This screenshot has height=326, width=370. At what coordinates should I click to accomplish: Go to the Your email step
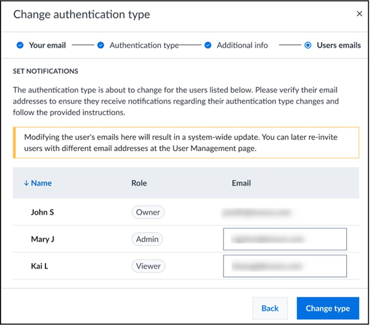47,45
